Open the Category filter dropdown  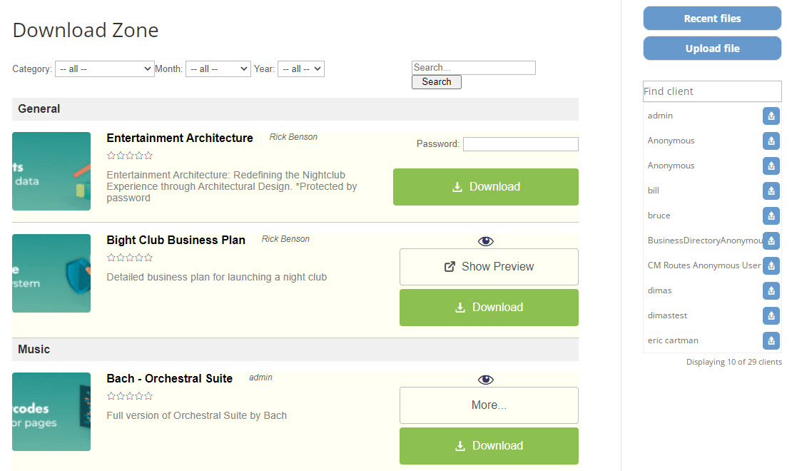(x=104, y=69)
